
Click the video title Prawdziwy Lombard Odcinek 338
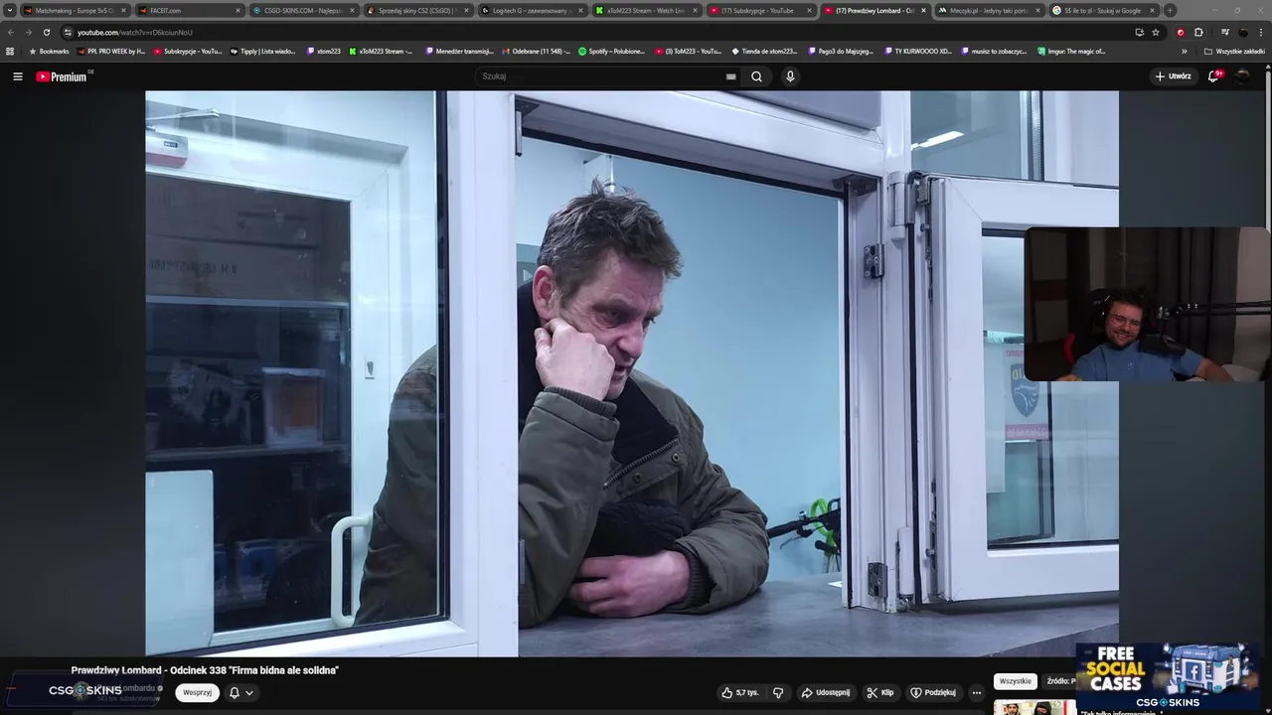click(x=205, y=670)
